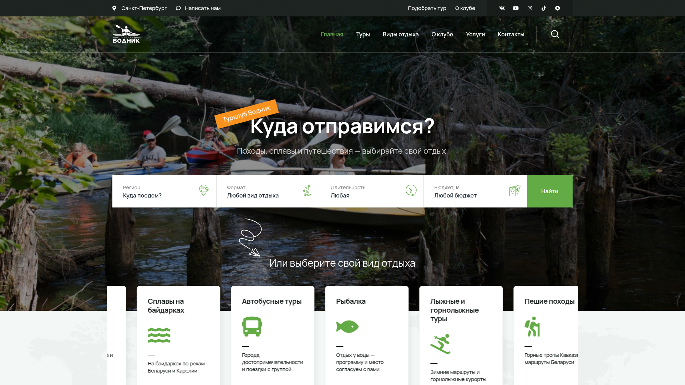Click heading 'Куда отправимся?'
The height and width of the screenshot is (385, 685).
click(x=342, y=126)
